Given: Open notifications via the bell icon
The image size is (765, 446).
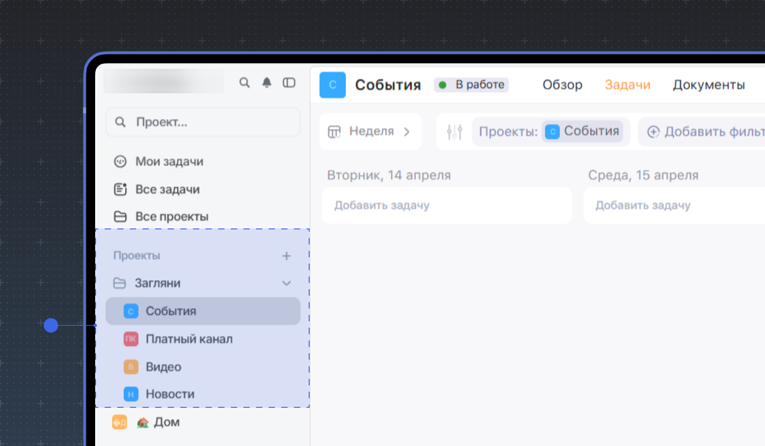Looking at the screenshot, I should click(267, 83).
